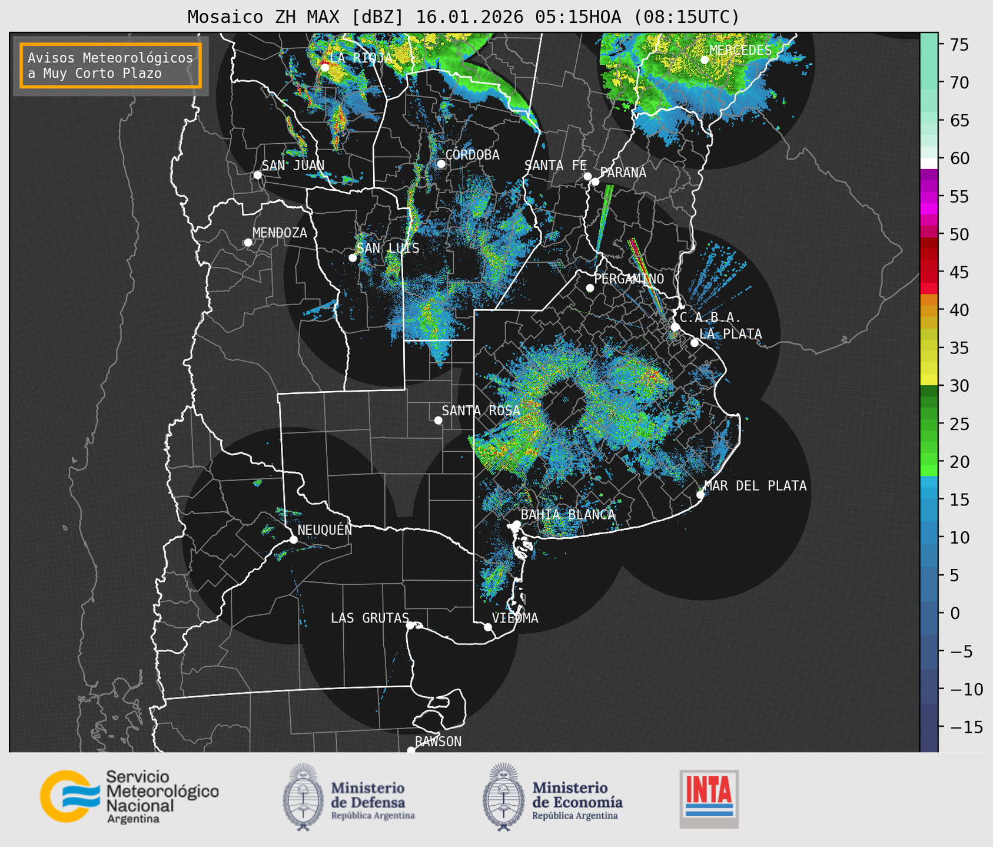Select the VIEDMA city label
This screenshot has width=993, height=847.
pyautogui.click(x=515, y=618)
